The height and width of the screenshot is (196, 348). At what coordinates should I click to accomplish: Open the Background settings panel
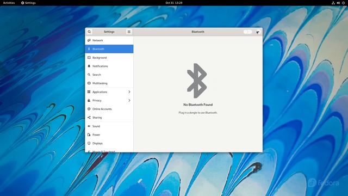tap(109, 58)
